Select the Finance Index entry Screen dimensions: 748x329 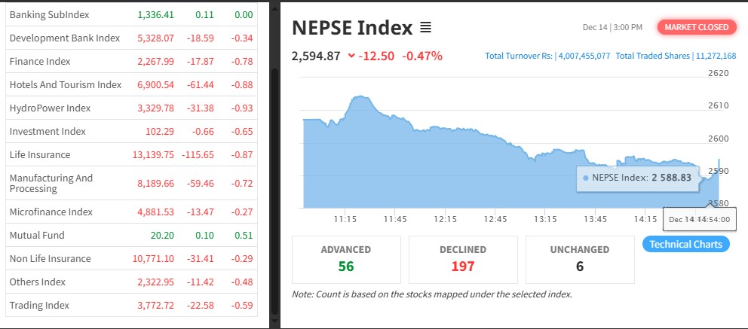40,61
